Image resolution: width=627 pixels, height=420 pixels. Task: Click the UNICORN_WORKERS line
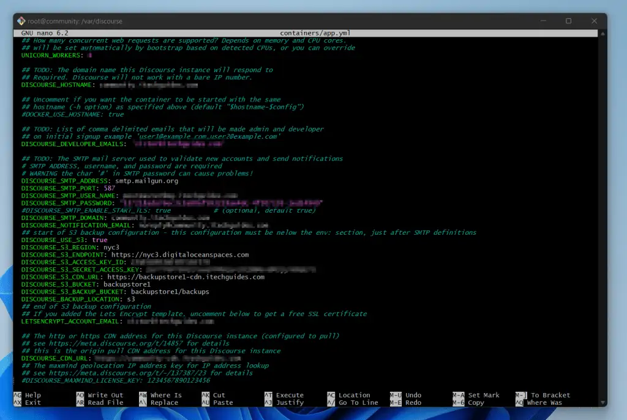(57, 56)
